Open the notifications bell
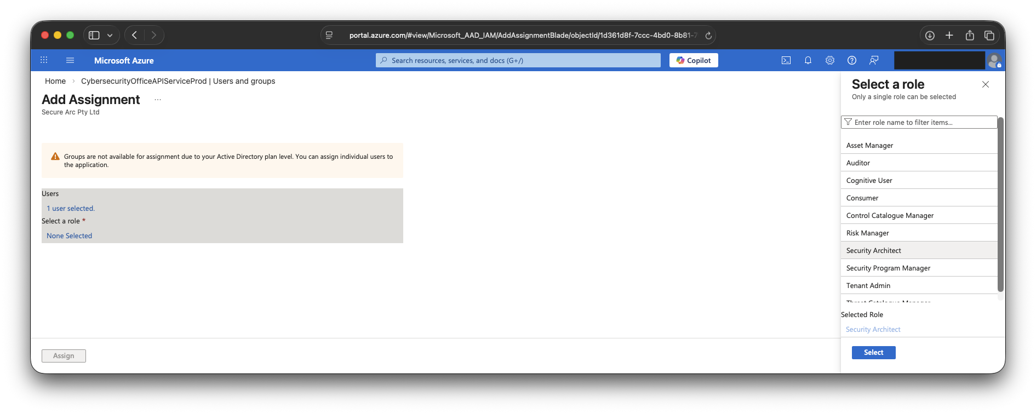This screenshot has height=414, width=1036. pos(808,60)
